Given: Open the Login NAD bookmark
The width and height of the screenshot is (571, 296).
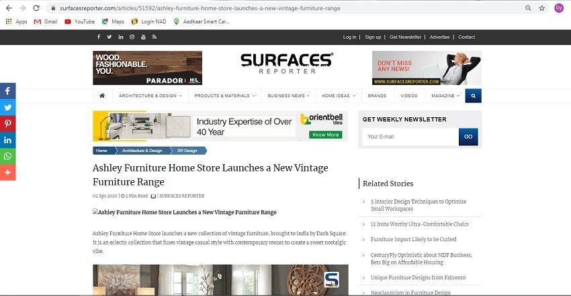Looking at the screenshot, I should coord(148,22).
